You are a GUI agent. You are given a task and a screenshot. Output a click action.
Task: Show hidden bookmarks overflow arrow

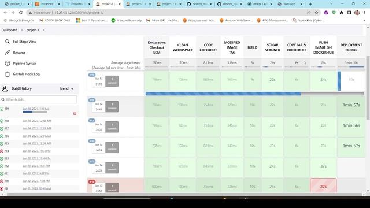[365, 21]
